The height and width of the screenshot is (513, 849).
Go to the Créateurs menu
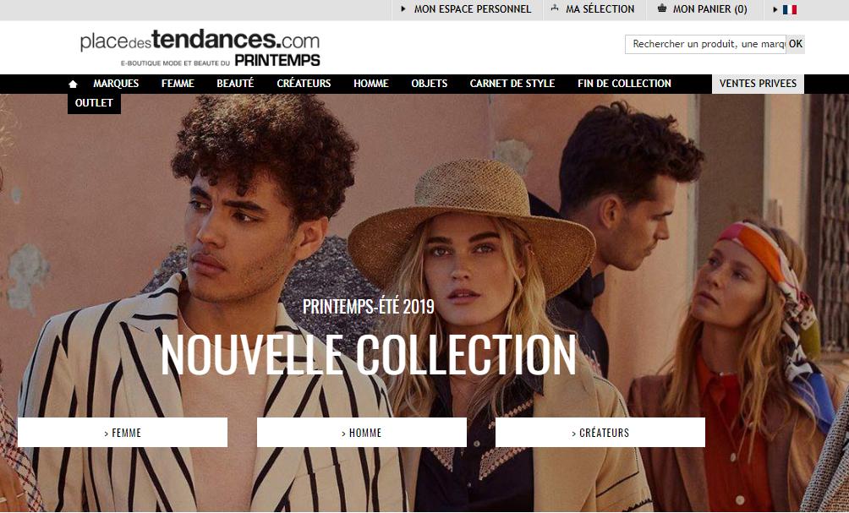click(304, 84)
